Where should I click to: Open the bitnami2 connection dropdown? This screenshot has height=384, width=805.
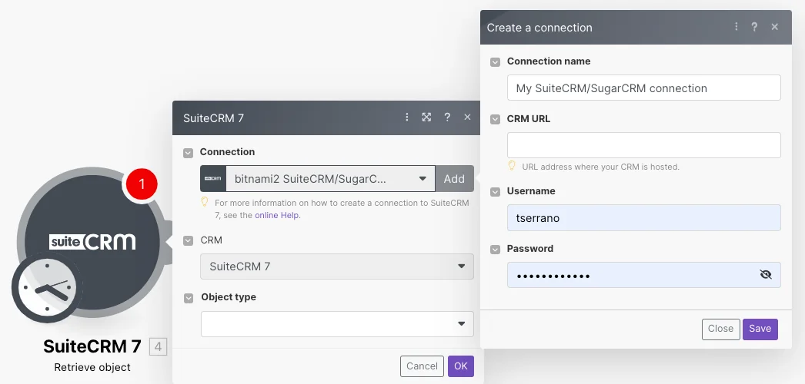coord(331,178)
